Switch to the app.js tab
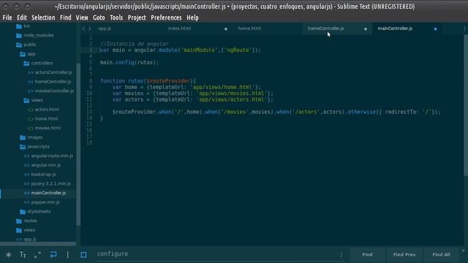This screenshot has height=263, width=468. pos(105,28)
